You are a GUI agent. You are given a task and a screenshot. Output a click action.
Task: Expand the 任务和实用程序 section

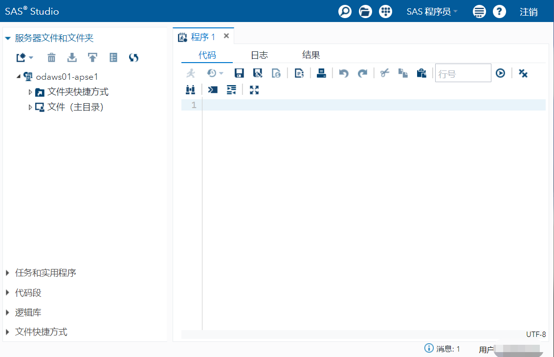7,273
